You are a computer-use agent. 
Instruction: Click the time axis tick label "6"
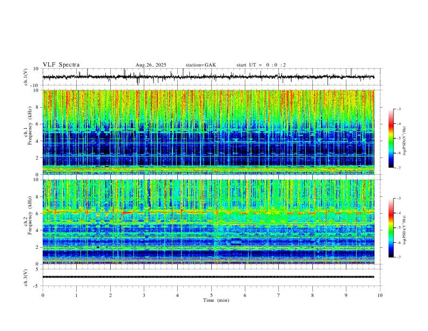(245, 295)
